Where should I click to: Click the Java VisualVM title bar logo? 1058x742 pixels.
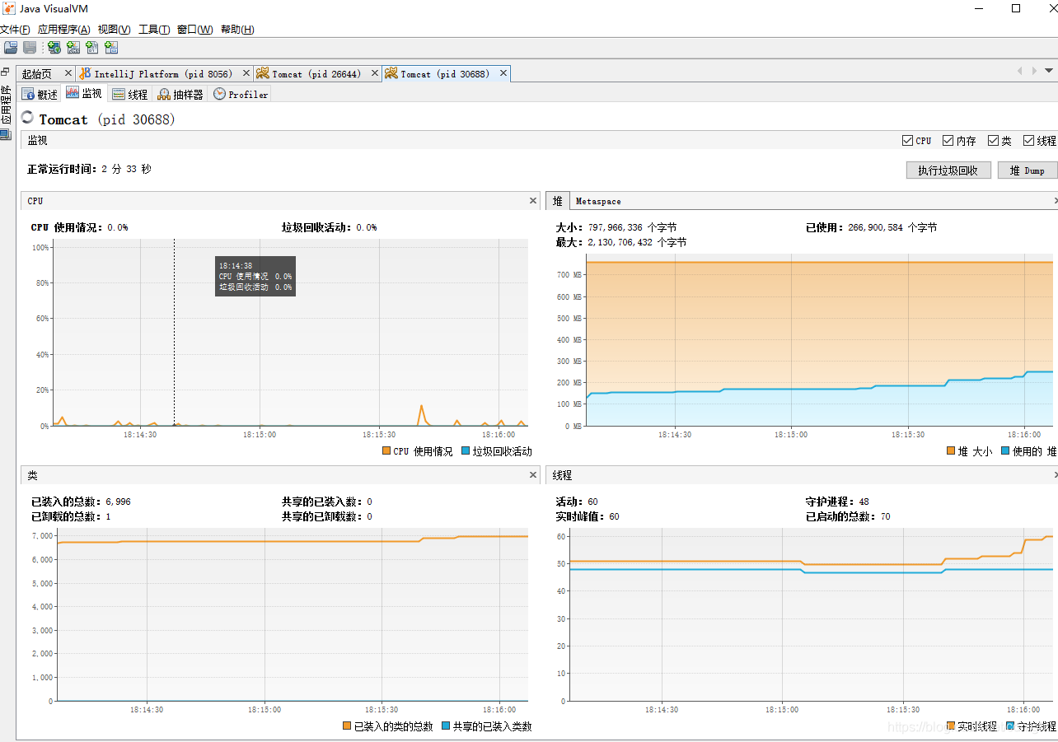(x=9, y=8)
